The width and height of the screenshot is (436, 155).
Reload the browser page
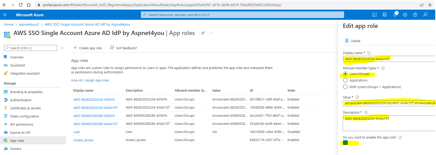point(21,5)
